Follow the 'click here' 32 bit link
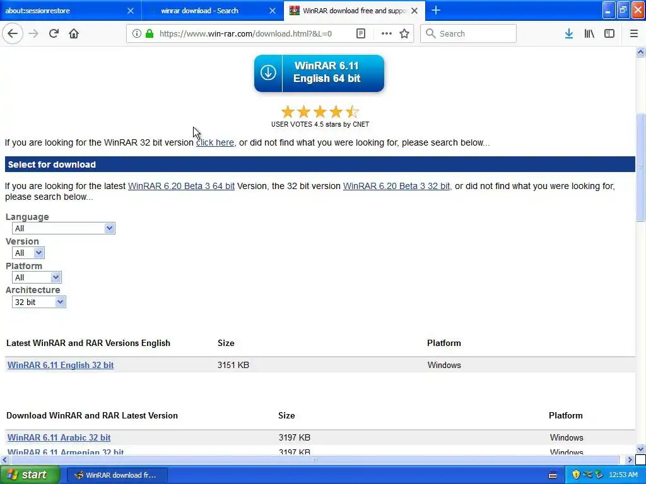This screenshot has height=484, width=646. pos(214,142)
